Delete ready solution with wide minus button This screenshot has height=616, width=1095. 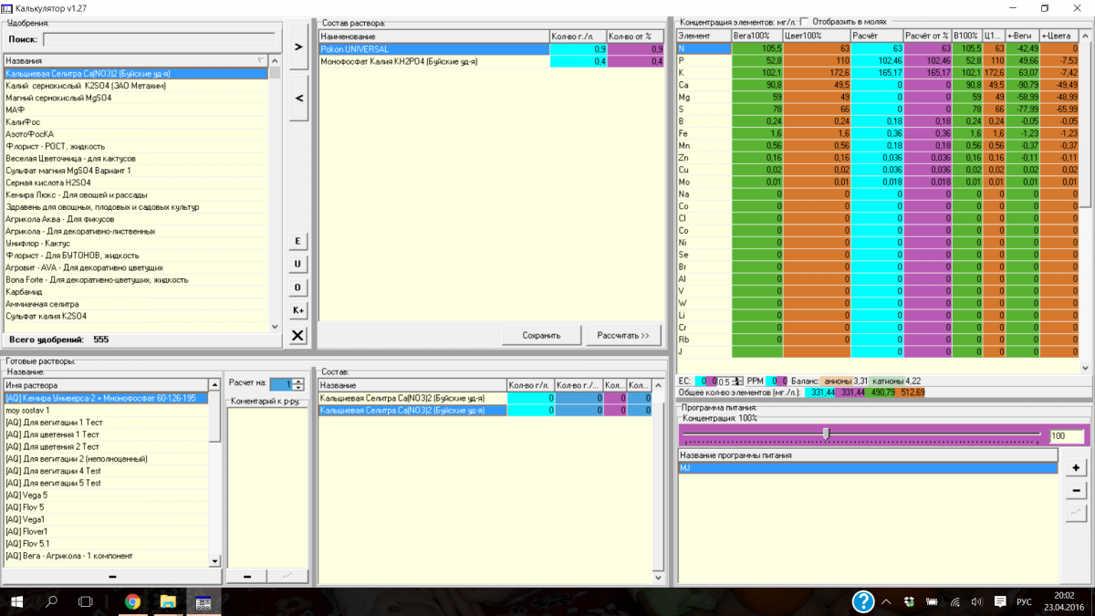pos(112,577)
